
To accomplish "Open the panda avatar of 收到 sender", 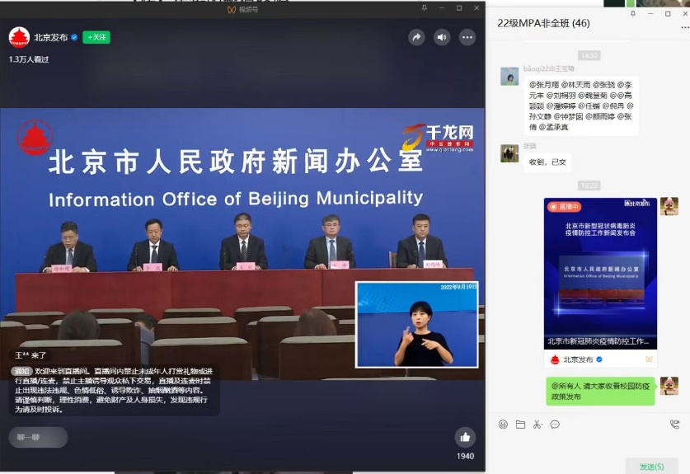I will point(509,153).
